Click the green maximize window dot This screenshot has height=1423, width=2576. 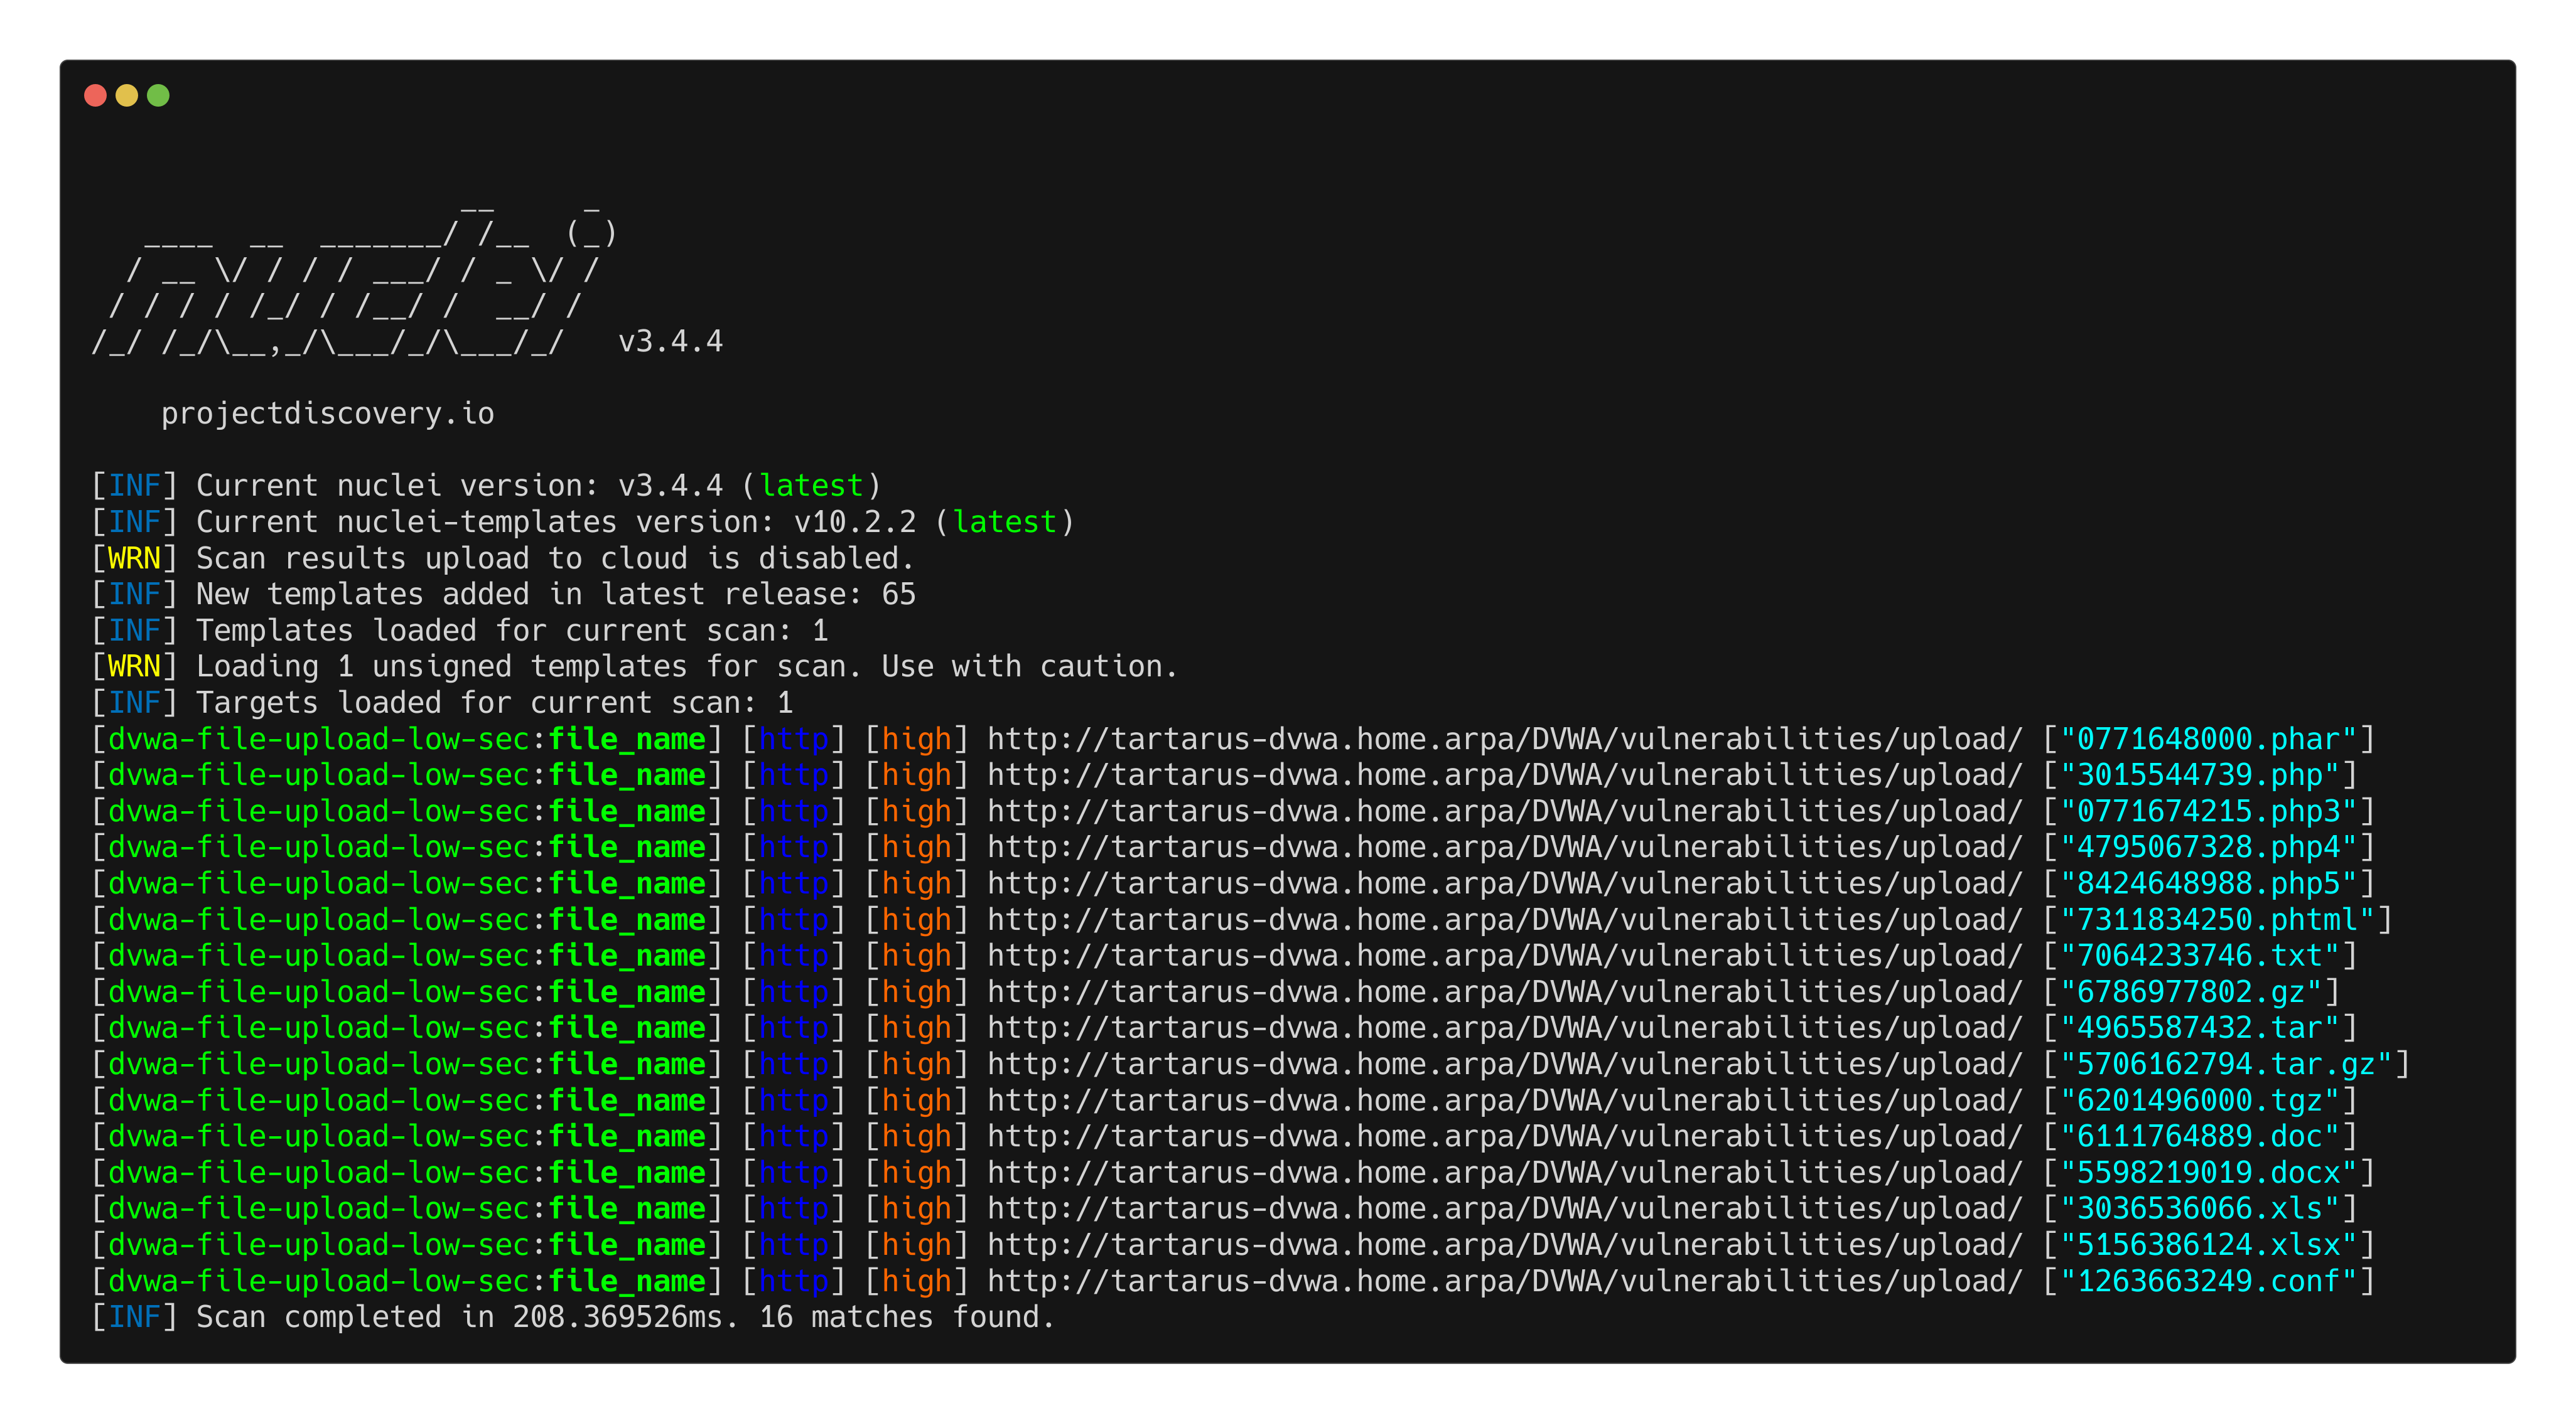[158, 95]
